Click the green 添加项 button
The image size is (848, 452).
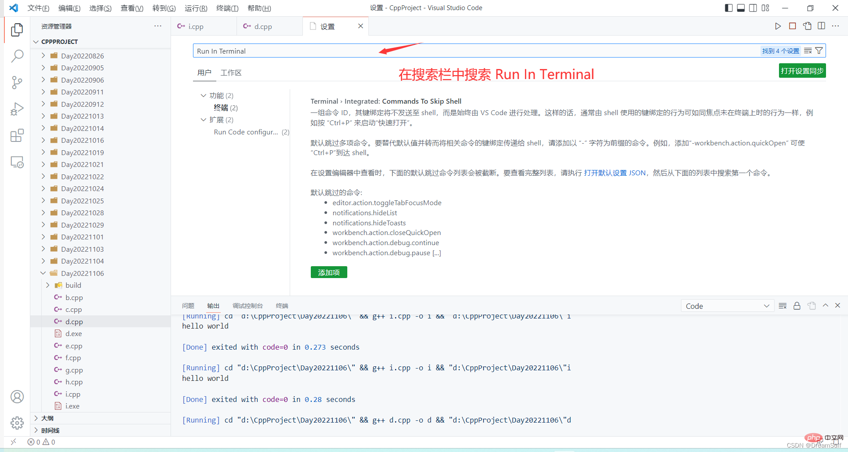click(329, 273)
